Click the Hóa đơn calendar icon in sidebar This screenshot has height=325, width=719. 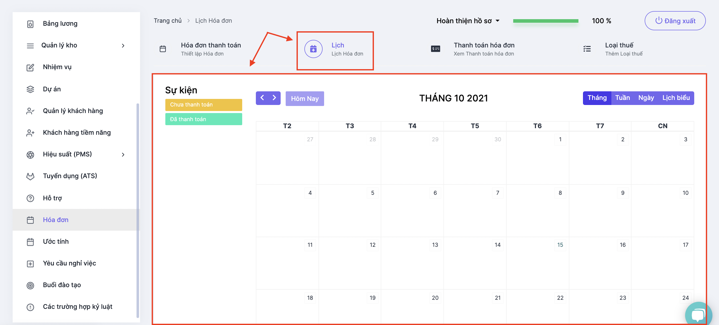pyautogui.click(x=30, y=220)
